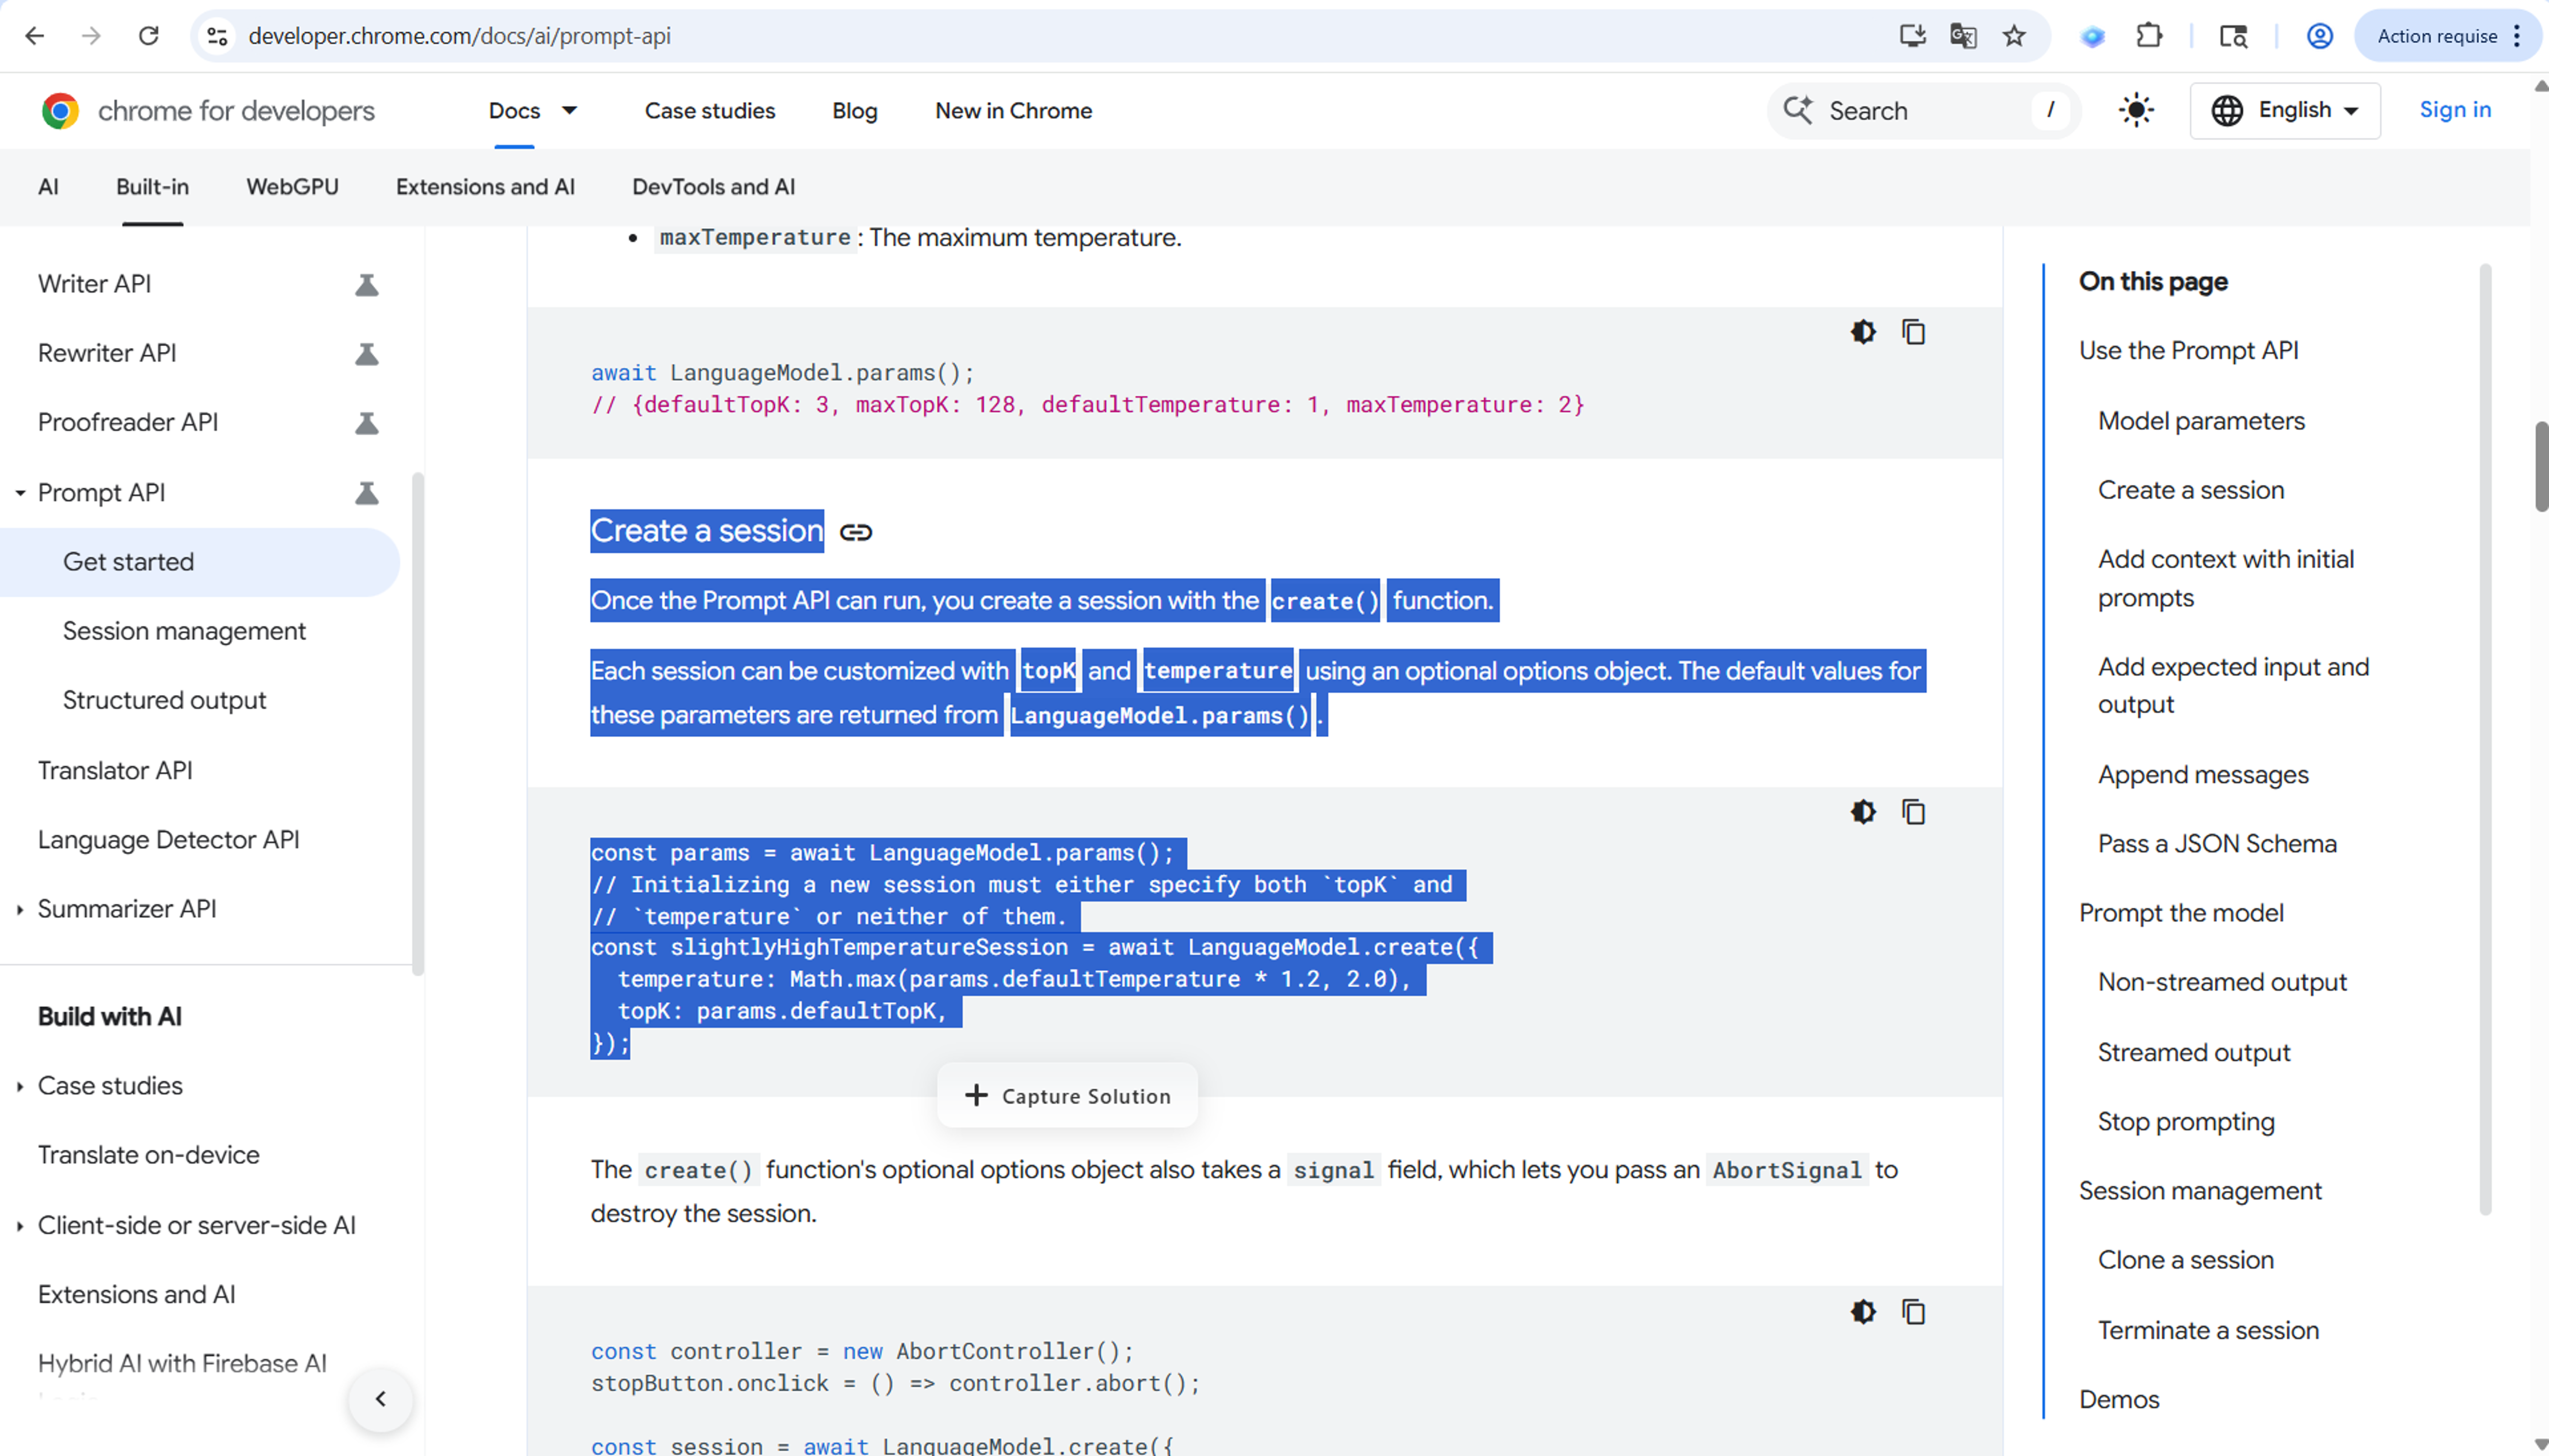Screen dimensions: 2549x1456
Task: Bookmark this page with the star icon
Action: point(2013,36)
